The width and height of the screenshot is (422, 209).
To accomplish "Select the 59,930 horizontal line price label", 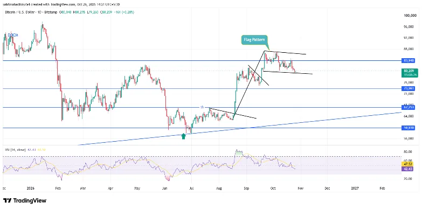I will 409,128.
